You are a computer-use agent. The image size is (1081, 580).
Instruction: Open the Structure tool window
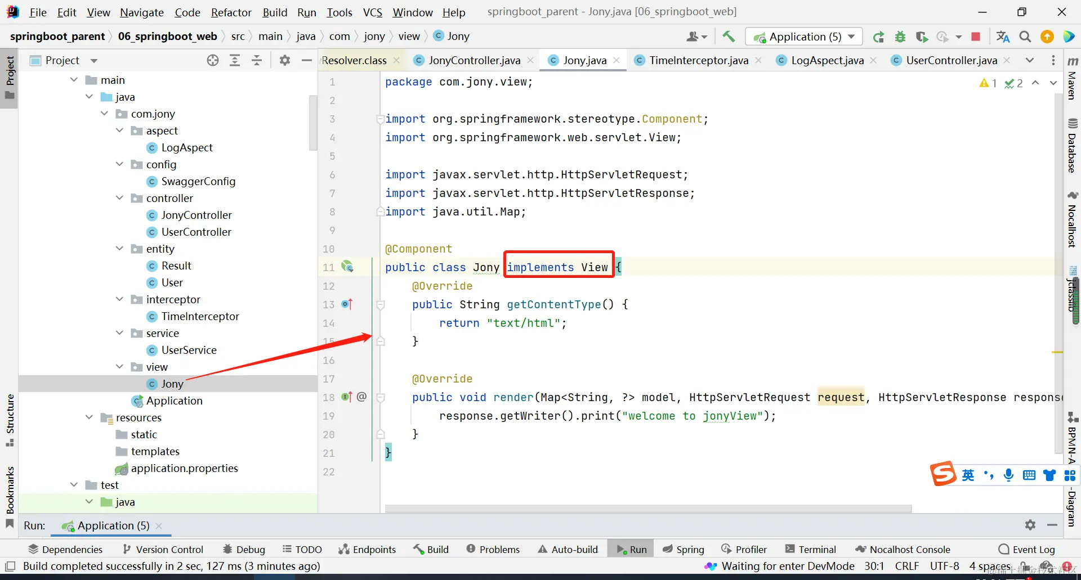point(10,420)
